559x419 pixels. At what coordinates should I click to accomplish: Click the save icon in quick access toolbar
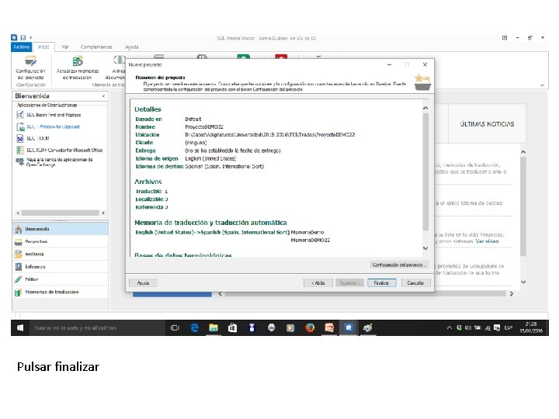[23, 37]
